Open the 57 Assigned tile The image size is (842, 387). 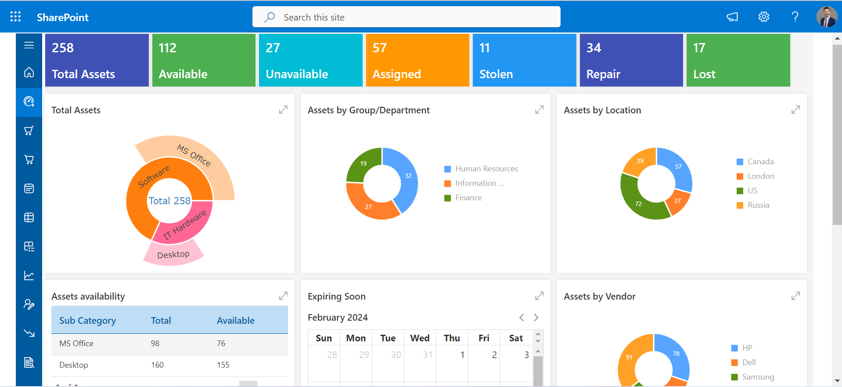(x=417, y=60)
